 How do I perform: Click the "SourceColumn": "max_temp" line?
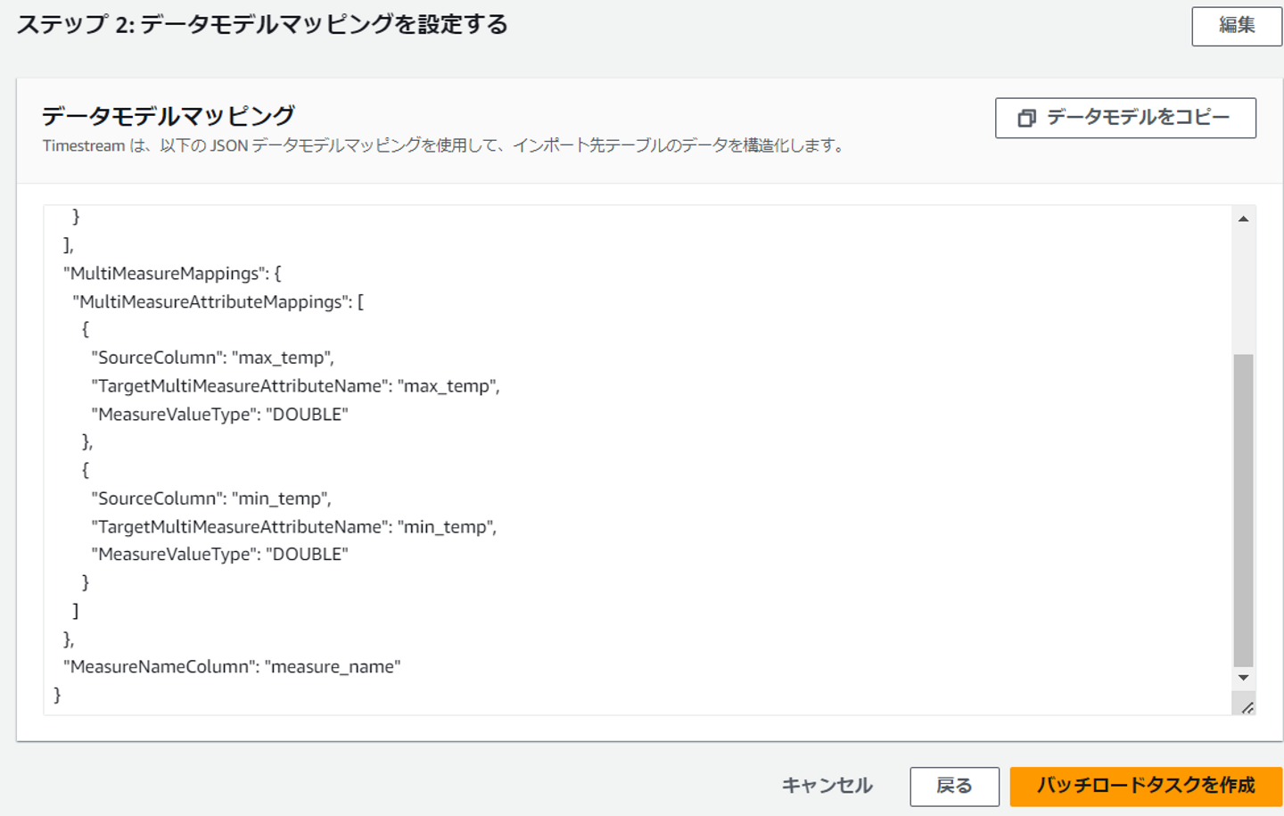tap(212, 358)
